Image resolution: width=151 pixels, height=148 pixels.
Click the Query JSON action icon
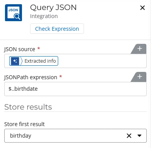(x=13, y=13)
